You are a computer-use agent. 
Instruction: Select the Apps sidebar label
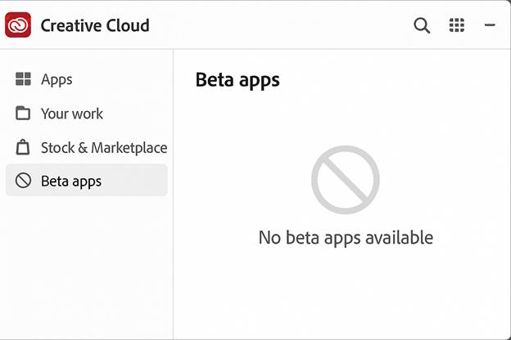tap(57, 80)
